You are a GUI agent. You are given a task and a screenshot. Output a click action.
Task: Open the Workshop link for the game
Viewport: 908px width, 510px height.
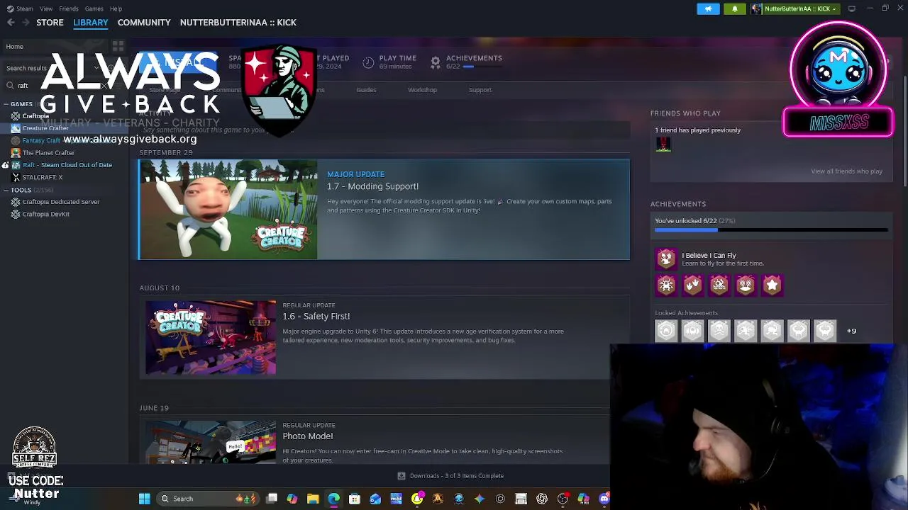422,90
